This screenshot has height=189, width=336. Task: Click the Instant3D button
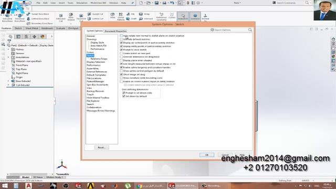point(183,16)
